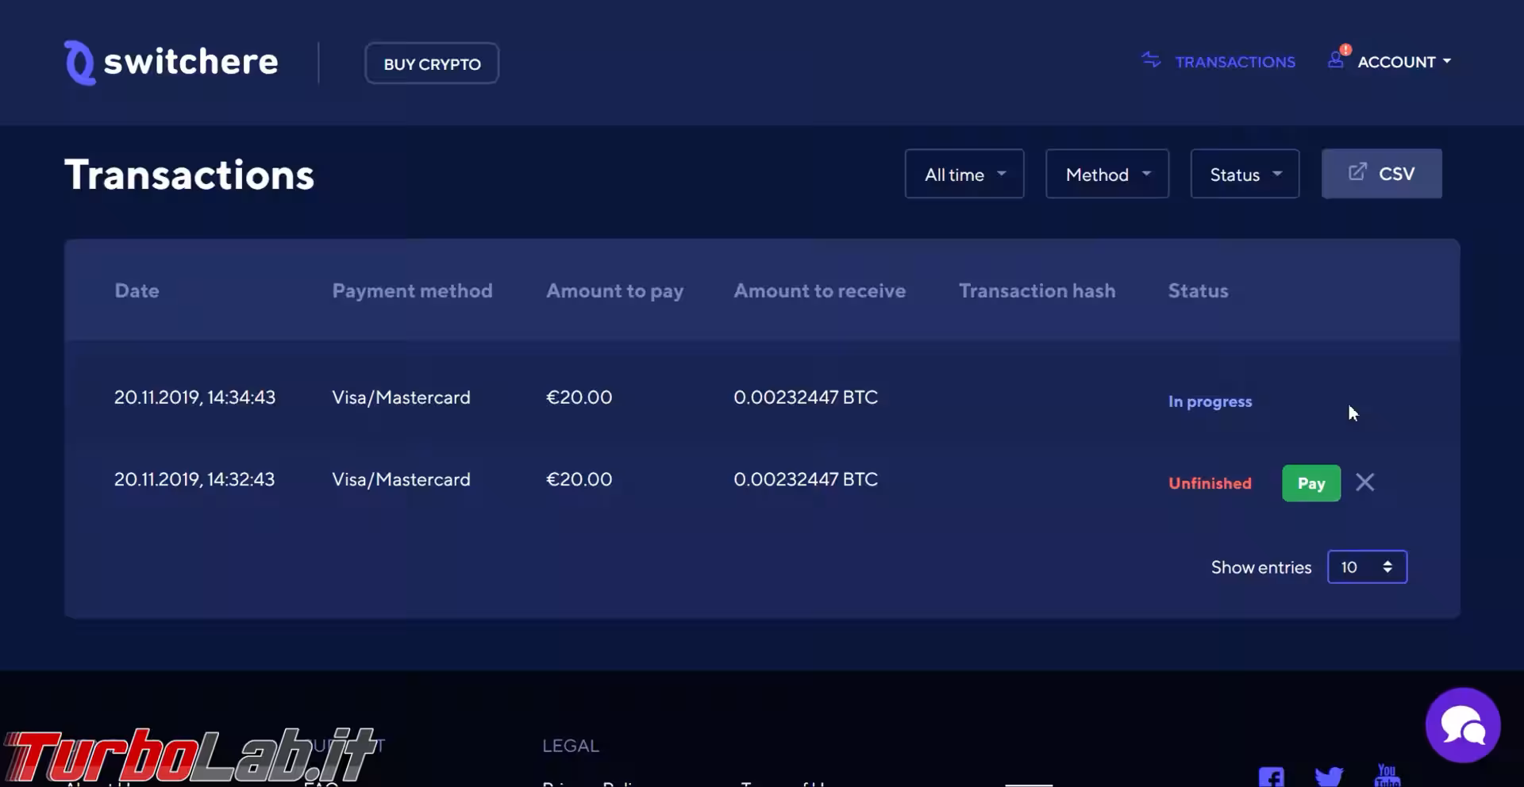Click the Pay button on unfinished transaction

tap(1310, 482)
